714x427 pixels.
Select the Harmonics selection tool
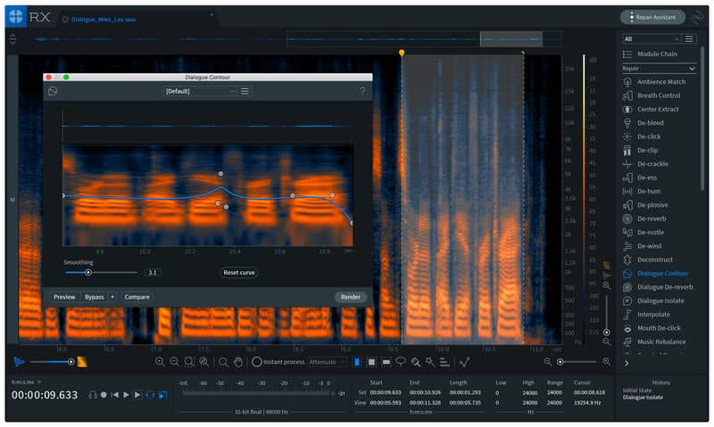(444, 362)
